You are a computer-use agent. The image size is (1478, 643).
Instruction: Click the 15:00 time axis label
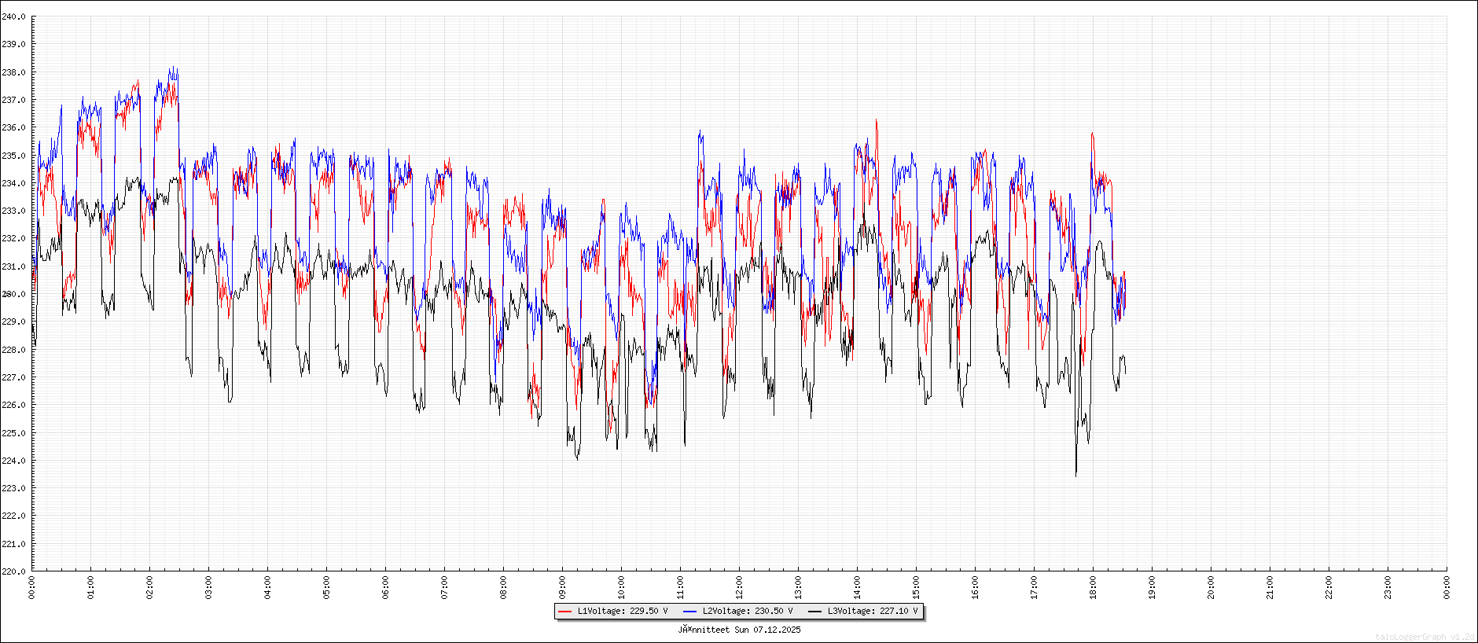916,587
